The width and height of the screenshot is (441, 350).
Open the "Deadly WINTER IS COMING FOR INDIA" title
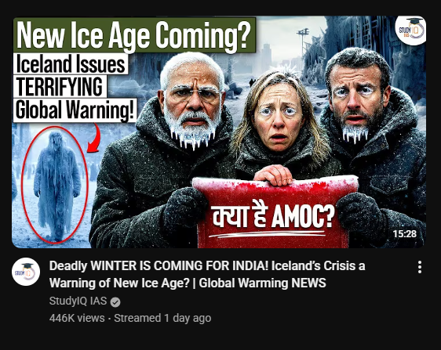207,274
